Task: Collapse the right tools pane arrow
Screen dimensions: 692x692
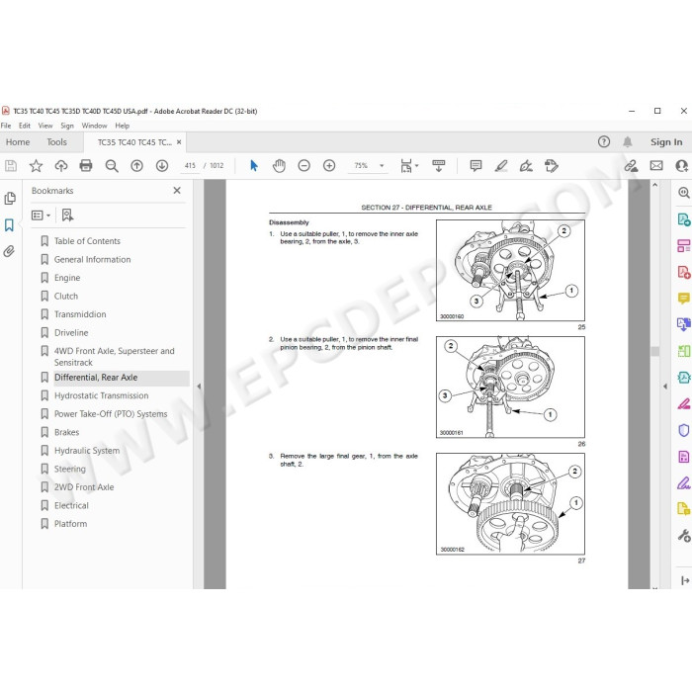Action: coord(665,387)
